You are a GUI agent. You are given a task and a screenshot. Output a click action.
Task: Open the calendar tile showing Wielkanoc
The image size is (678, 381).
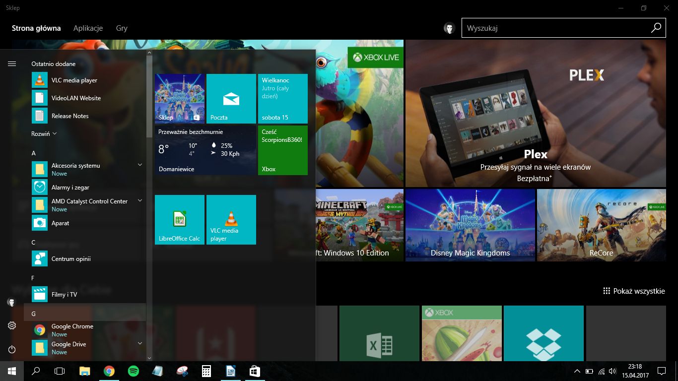click(x=283, y=99)
